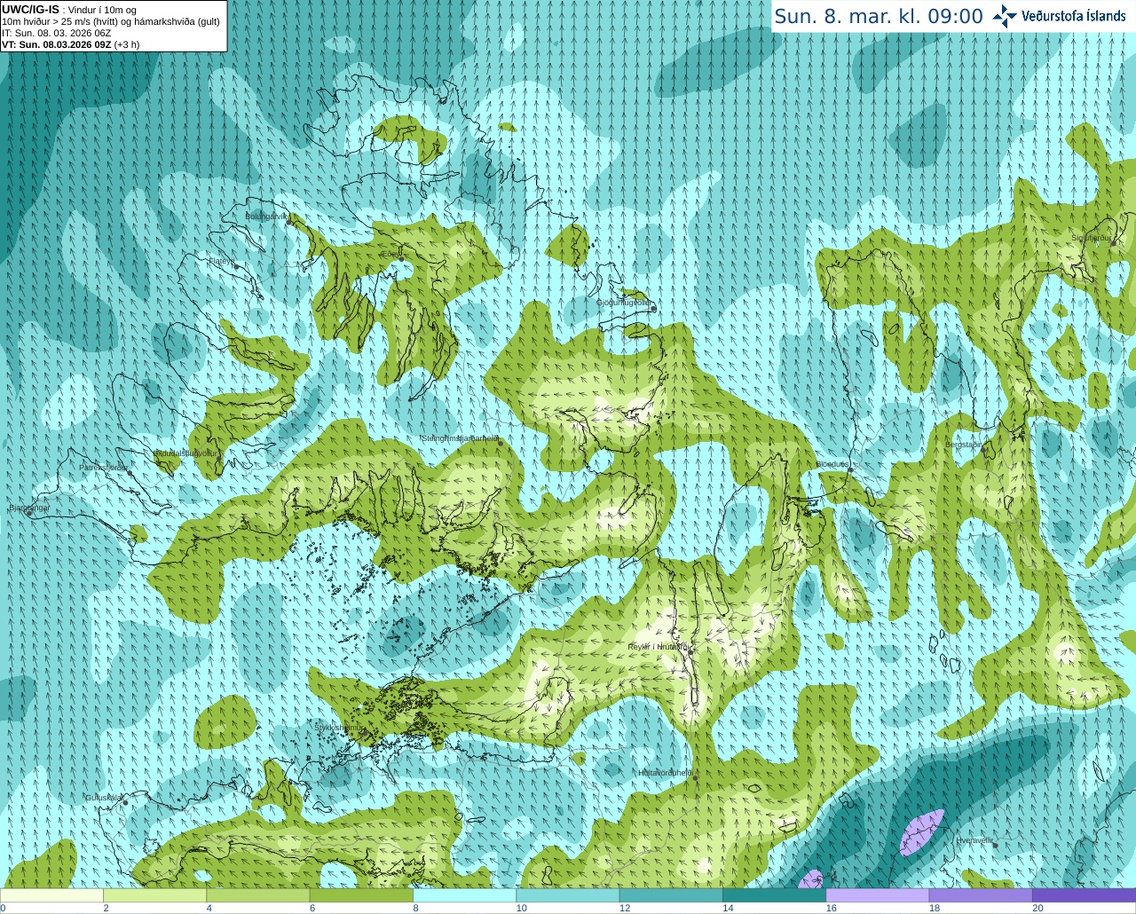1136x914 pixels.
Task: Click the Stykkishólmur station label
Action: [x=338, y=728]
